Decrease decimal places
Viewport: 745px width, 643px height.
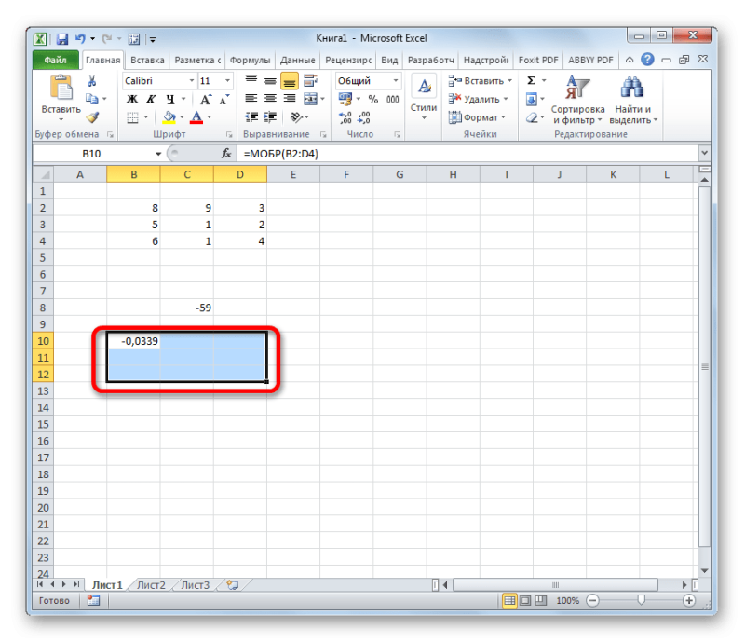[x=364, y=117]
